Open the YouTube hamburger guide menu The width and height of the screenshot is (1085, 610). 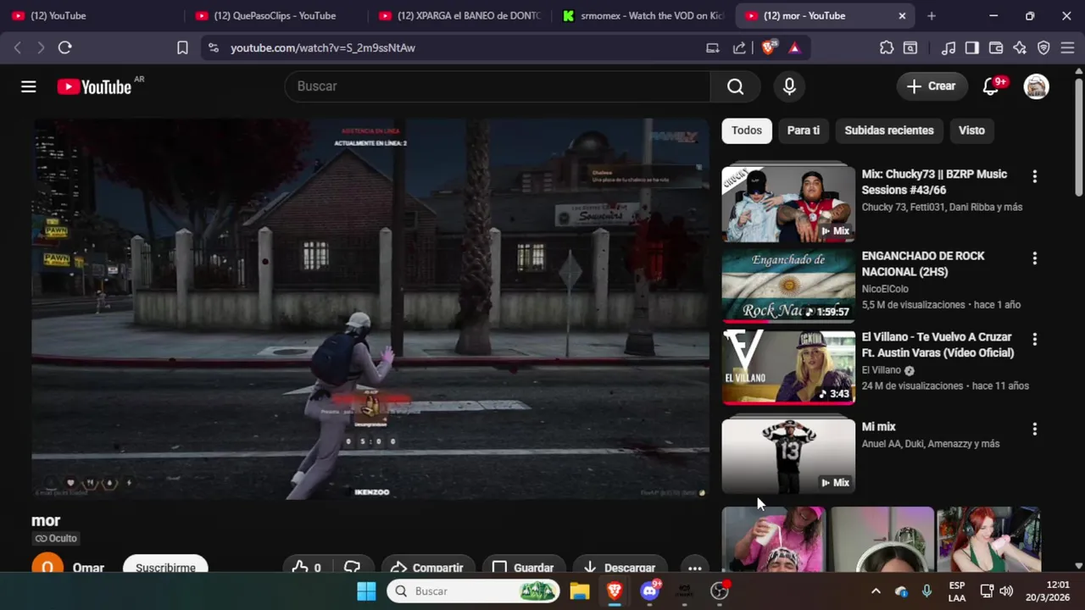pos(29,86)
